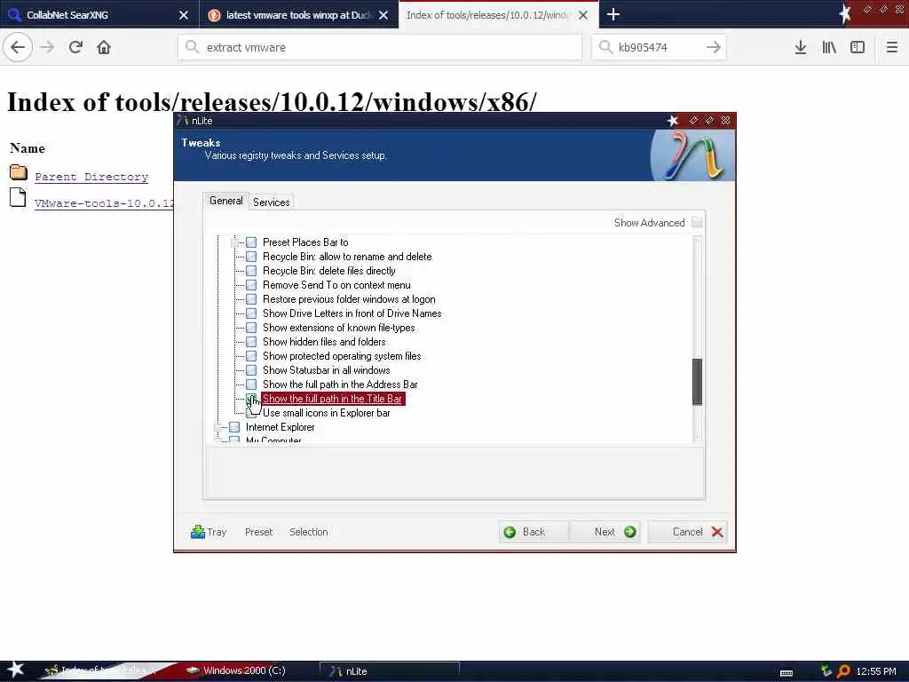
Task: Switch to Windows 2000 (C:) taskbar window
Action: [x=245, y=670]
